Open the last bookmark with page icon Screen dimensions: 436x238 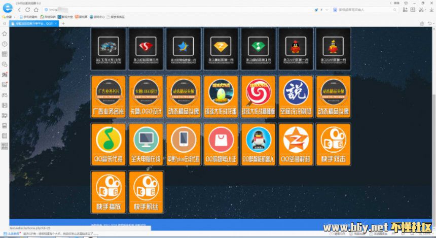pyautogui.click(x=116, y=17)
